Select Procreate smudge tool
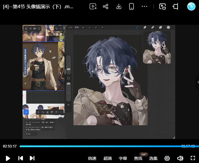This screenshot has height=163, width=199. [x=145, y=28]
